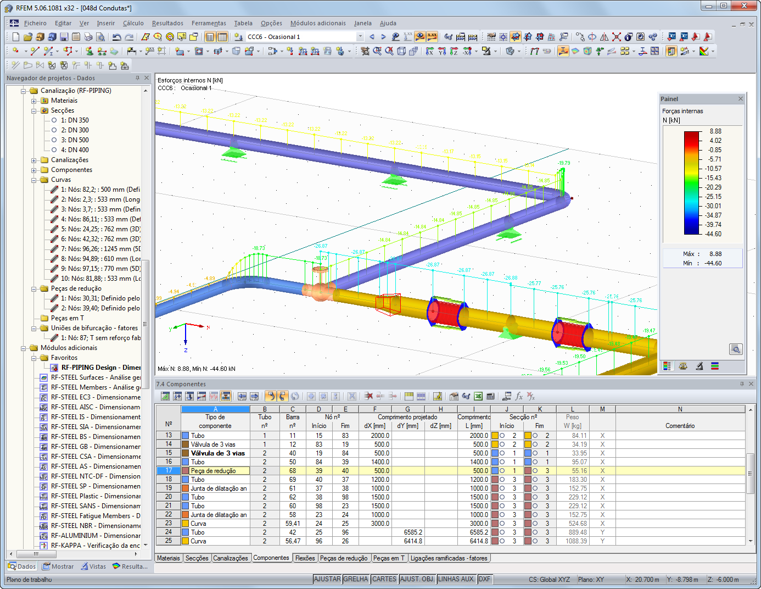Select section 2: DN 300 radio

pos(54,130)
